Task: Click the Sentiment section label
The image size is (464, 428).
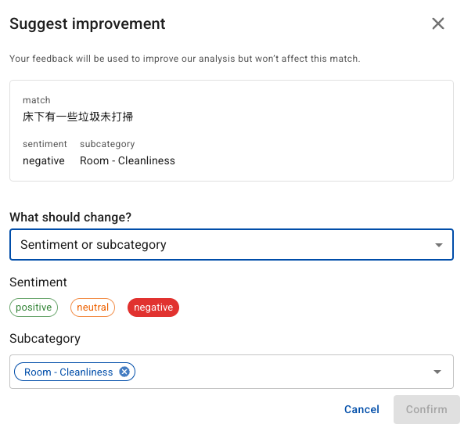Action: (38, 282)
